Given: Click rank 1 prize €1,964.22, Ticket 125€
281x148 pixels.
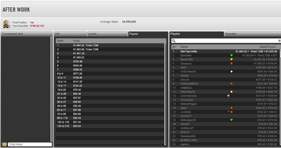Looking at the screenshot, I should pyautogui.click(x=86, y=45).
